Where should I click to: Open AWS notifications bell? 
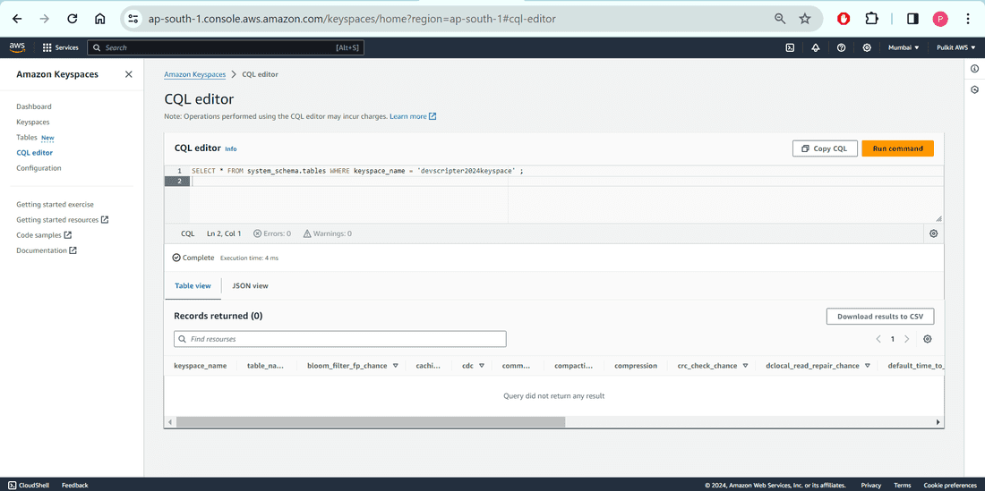click(x=816, y=47)
